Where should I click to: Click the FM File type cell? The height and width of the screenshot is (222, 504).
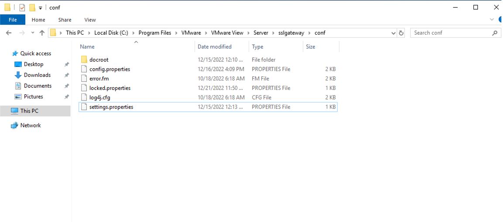pyautogui.click(x=261, y=78)
